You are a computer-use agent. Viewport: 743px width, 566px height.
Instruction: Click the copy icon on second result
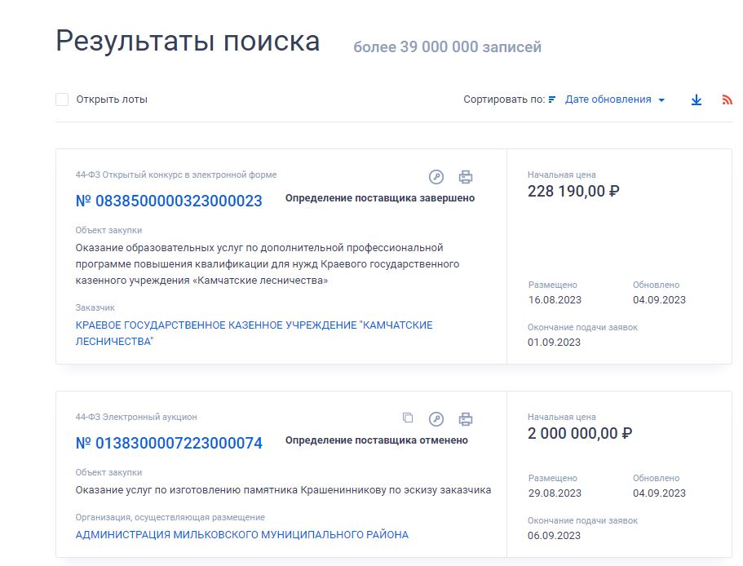[409, 418]
